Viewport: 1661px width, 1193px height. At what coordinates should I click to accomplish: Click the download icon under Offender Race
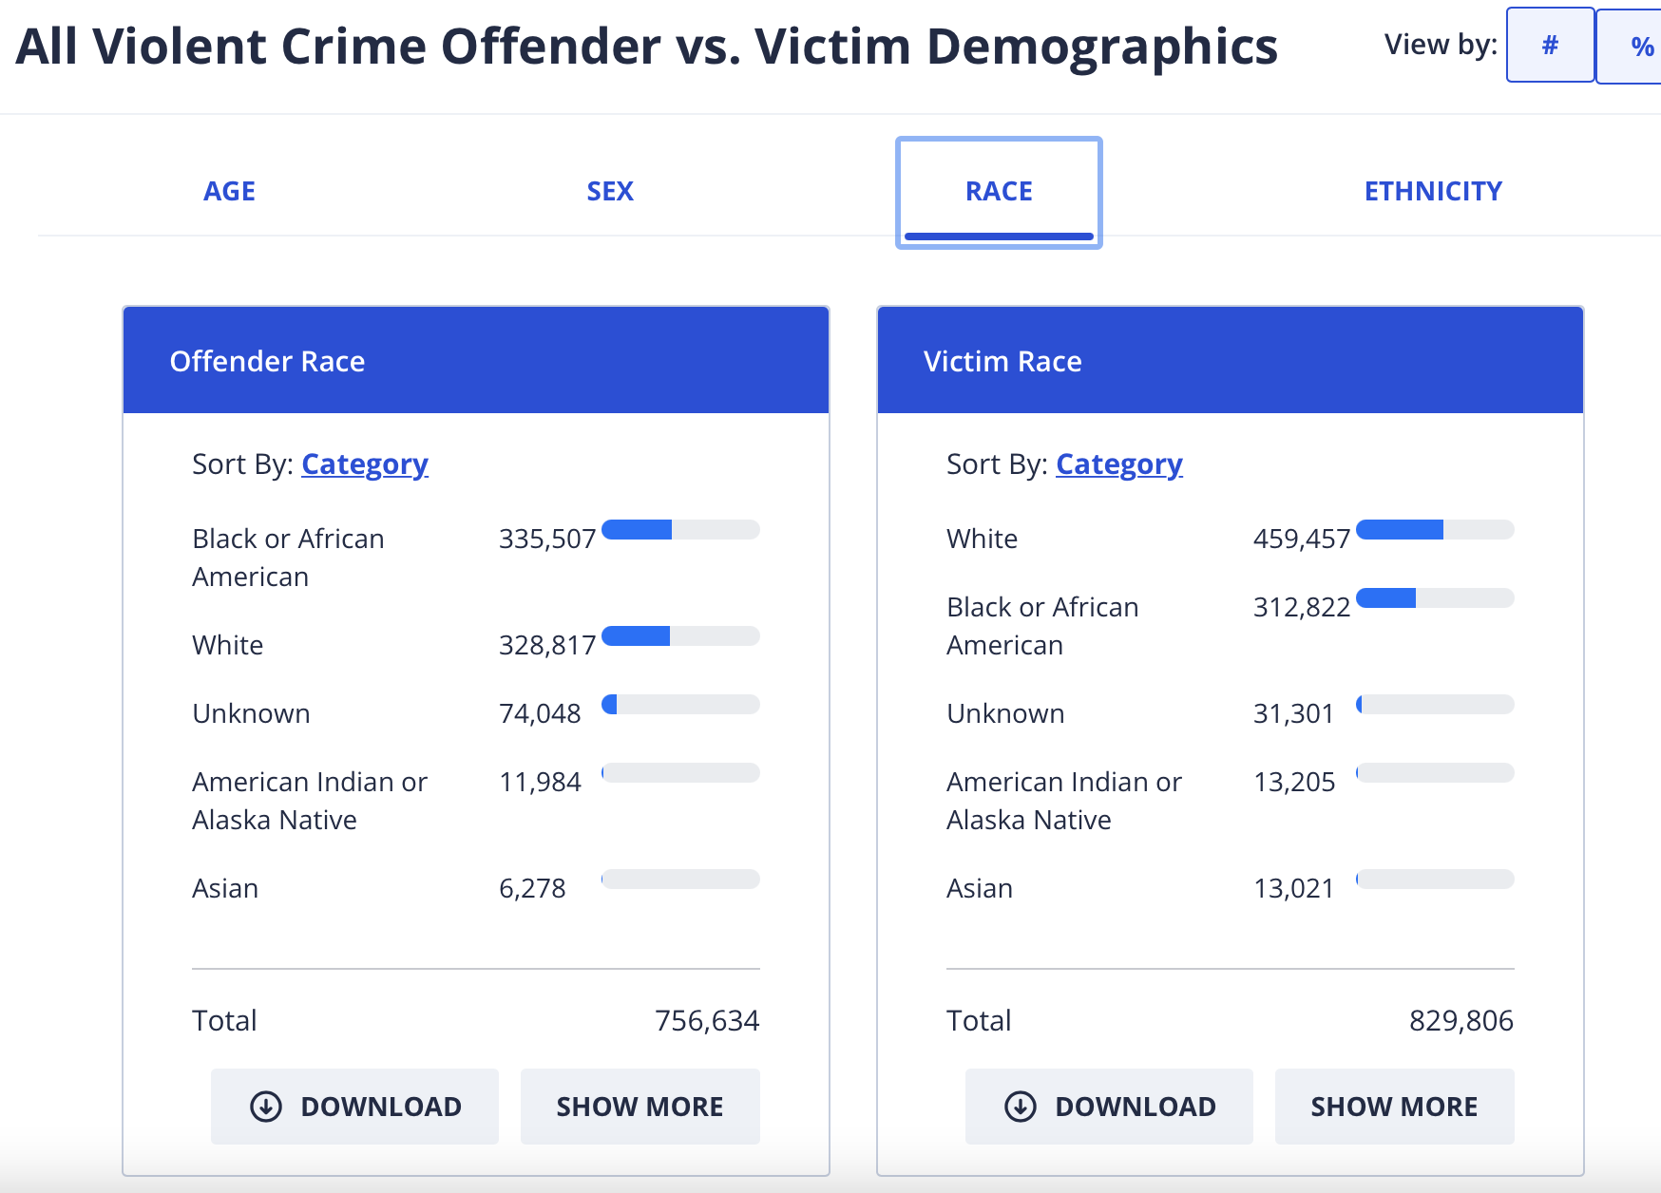(x=266, y=1107)
